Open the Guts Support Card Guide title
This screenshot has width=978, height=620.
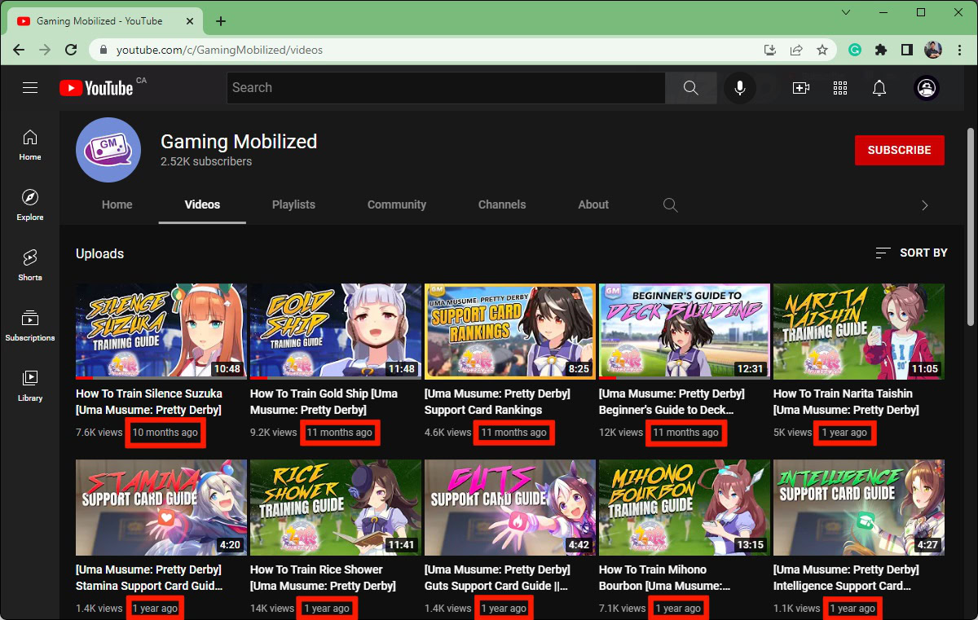coord(497,578)
